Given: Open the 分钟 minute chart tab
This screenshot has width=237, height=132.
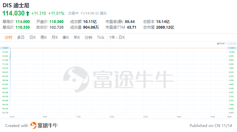Looking at the screenshot, I should pyautogui.click(x=88, y=37).
